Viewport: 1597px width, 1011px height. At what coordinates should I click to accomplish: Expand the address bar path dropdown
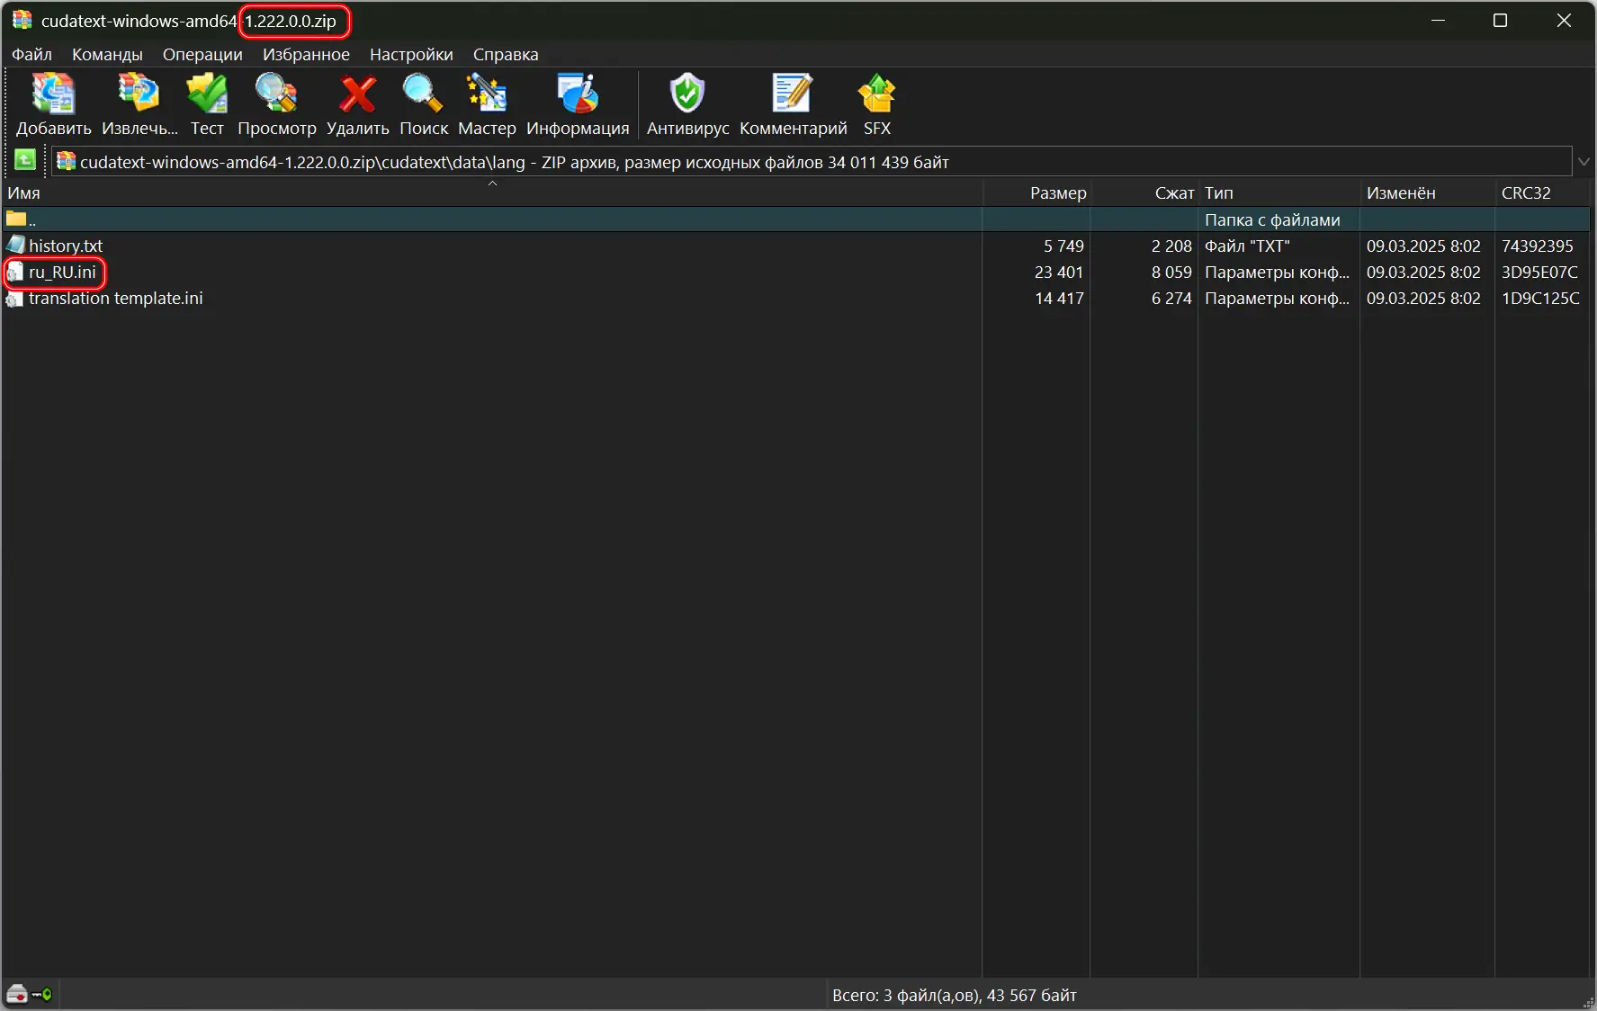click(x=1584, y=162)
